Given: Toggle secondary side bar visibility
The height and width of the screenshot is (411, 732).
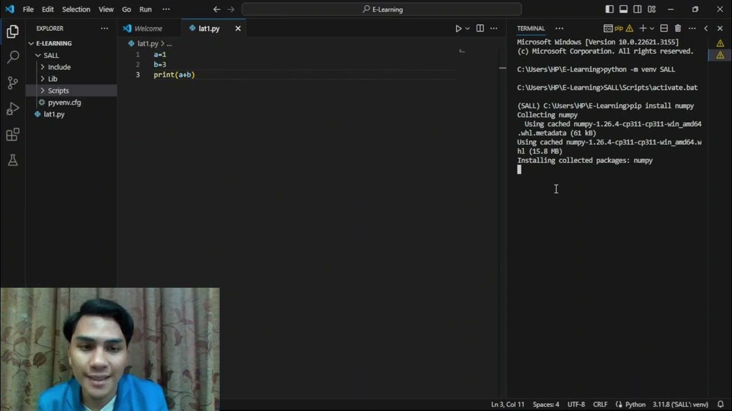Looking at the screenshot, I should click(638, 9).
